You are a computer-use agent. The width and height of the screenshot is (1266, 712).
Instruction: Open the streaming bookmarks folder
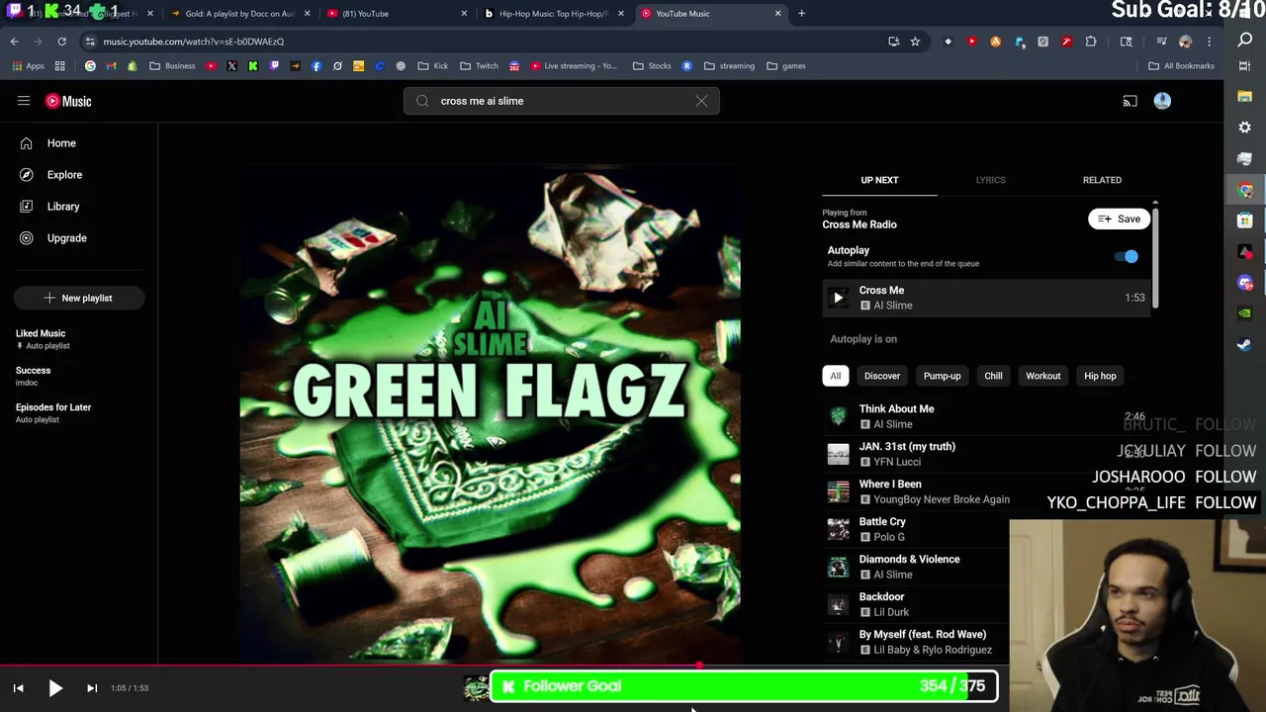729,66
